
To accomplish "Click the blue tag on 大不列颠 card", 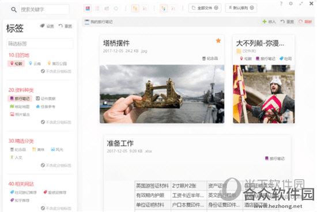I will coord(285,59).
